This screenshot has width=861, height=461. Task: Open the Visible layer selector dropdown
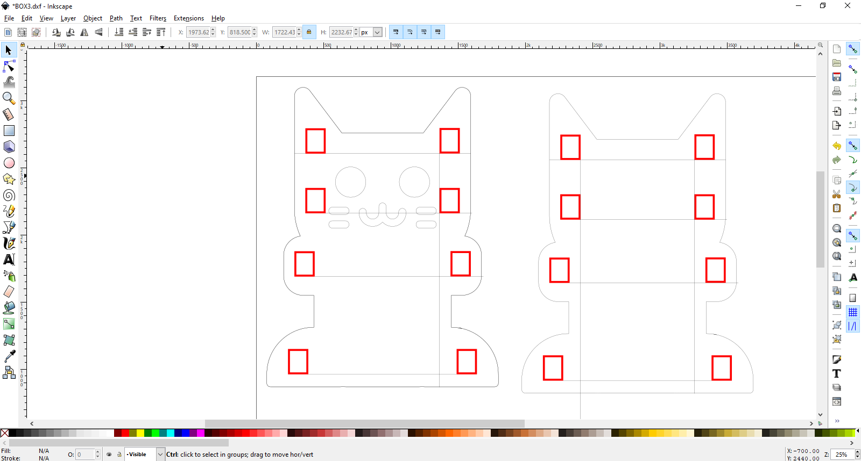[160, 455]
